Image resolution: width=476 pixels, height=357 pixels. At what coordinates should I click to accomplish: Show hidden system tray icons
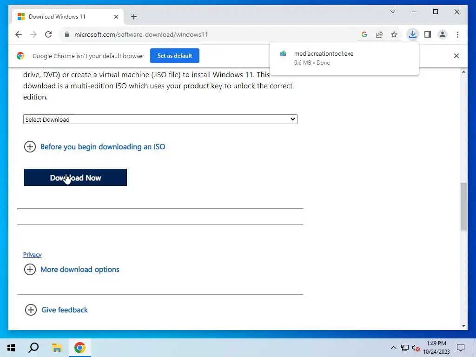(393, 348)
